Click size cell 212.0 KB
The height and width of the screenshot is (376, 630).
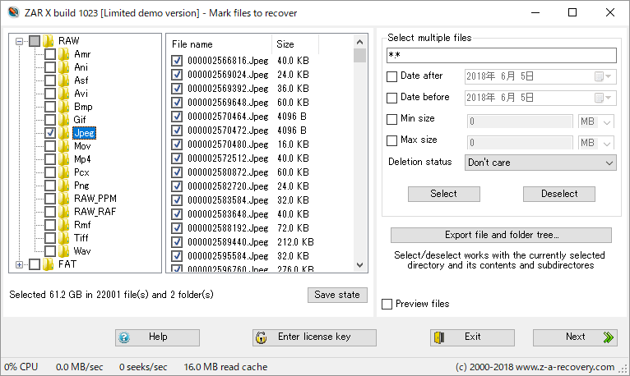tap(295, 242)
